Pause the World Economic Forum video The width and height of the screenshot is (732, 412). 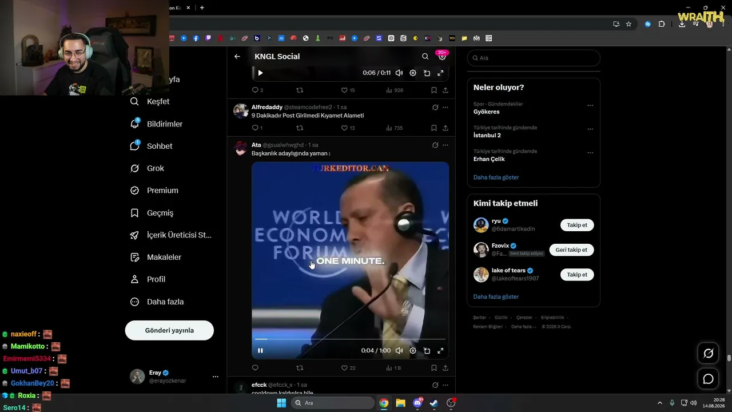click(260, 351)
